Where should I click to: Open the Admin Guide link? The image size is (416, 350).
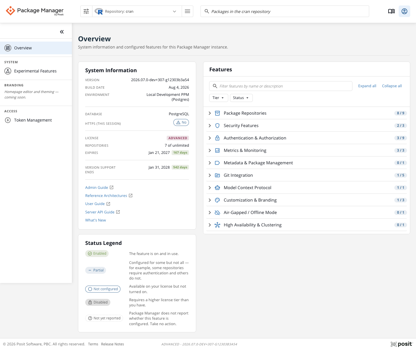click(96, 188)
